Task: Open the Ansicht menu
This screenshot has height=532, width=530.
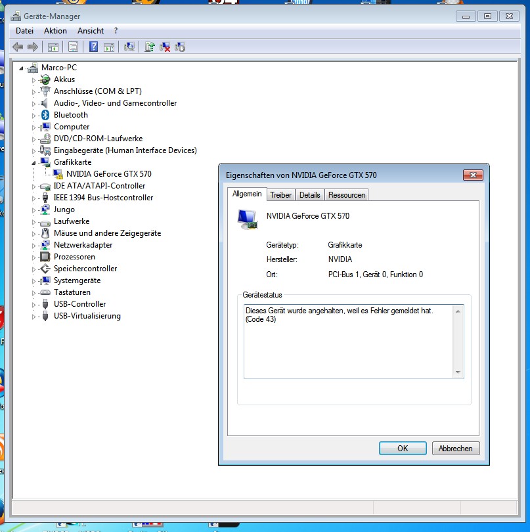Action: tap(91, 31)
